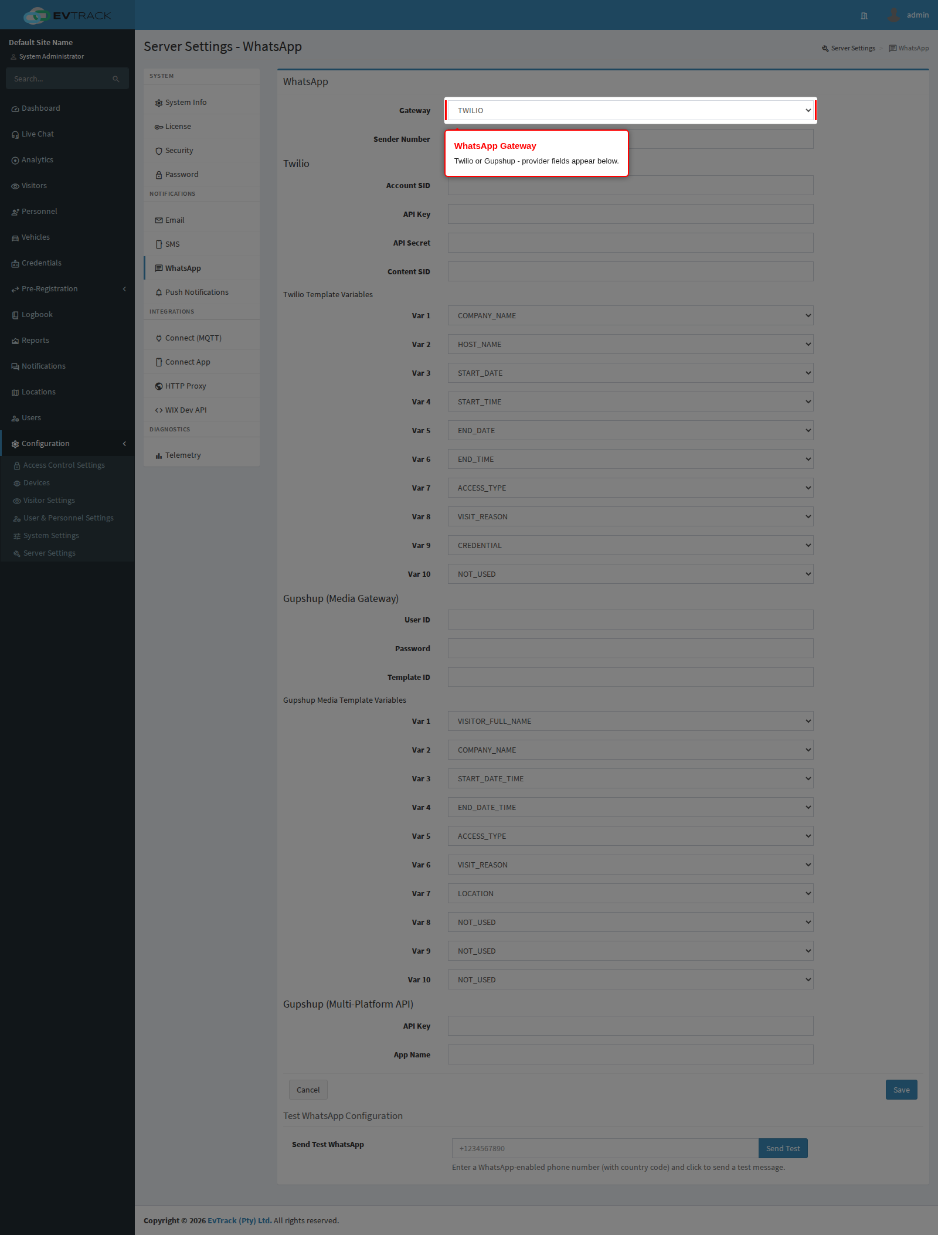938x1235 pixels.
Task: Click the System Info gear icon
Action: tap(159, 103)
